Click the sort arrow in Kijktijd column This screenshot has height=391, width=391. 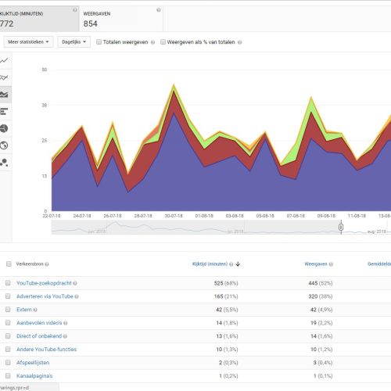(x=238, y=264)
